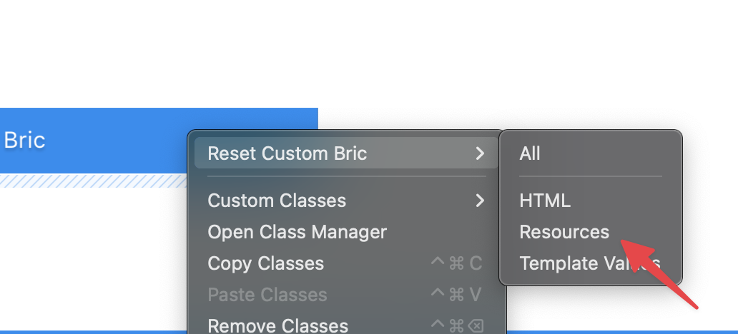Expand the Reset Custom Bric submenu arrow
The height and width of the screenshot is (334, 738).
click(480, 153)
